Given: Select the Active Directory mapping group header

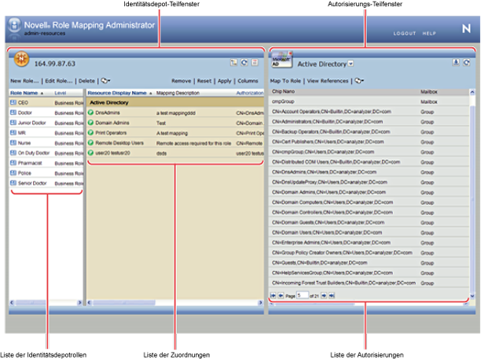Looking at the screenshot, I should tap(175, 102).
